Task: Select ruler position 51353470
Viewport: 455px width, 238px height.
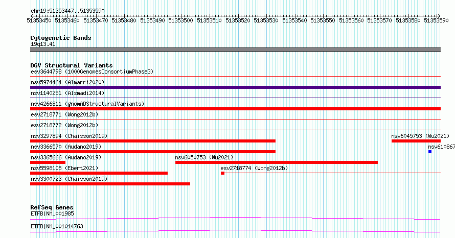Action: point(96,20)
